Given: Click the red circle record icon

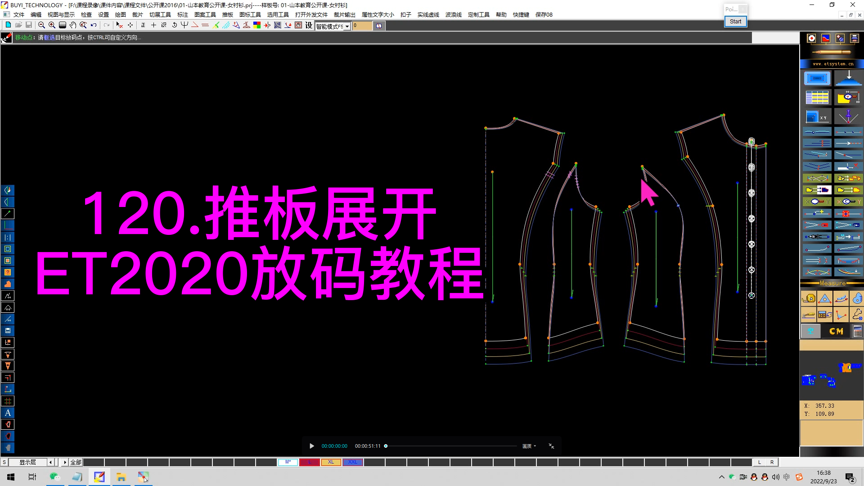Looking at the screenshot, I should tap(811, 38).
